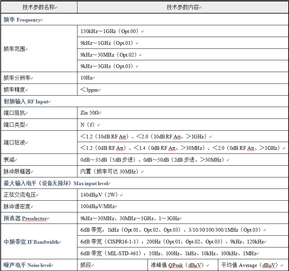The image size is (289, 271).
Task: Click the 频段 column cell
Action: pyautogui.click(x=113, y=265)
